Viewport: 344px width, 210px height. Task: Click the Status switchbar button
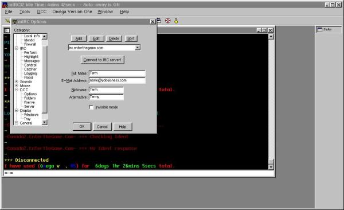[x=329, y=29]
